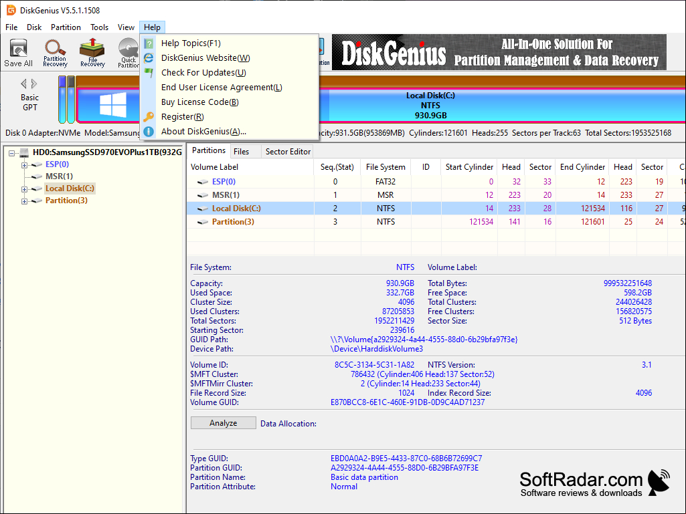686x514 pixels.
Task: Click the Volume ID value 8C5C-3134-5C31-1A82
Action: (x=375, y=365)
